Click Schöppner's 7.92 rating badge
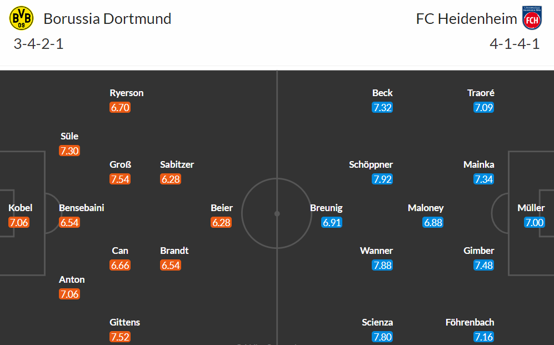The image size is (554, 345). 382,179
